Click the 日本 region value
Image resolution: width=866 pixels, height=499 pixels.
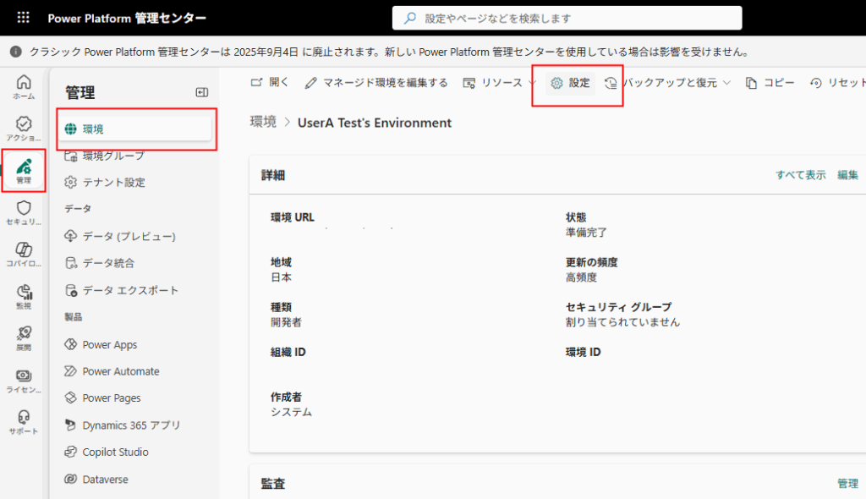point(281,277)
